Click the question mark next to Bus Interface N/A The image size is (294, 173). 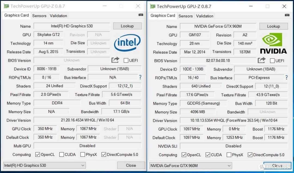click(x=140, y=77)
